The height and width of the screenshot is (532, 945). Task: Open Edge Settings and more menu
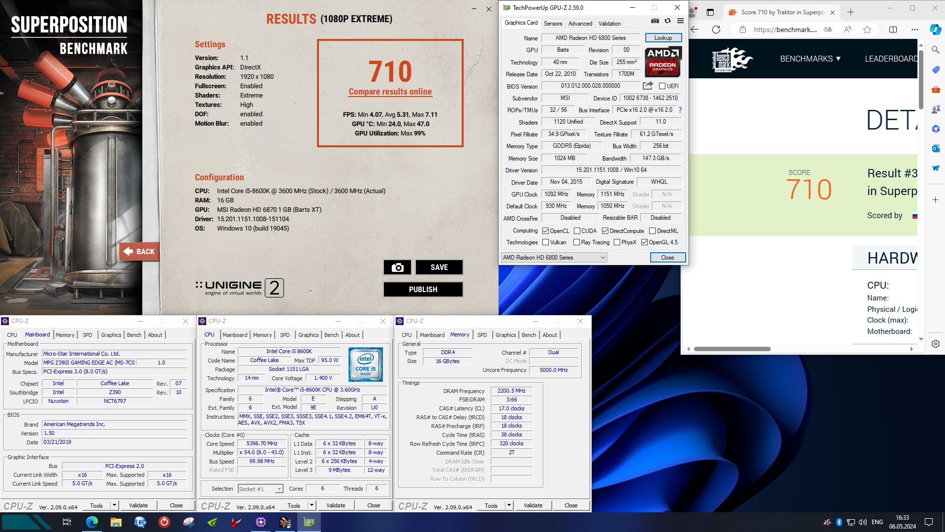point(914,30)
